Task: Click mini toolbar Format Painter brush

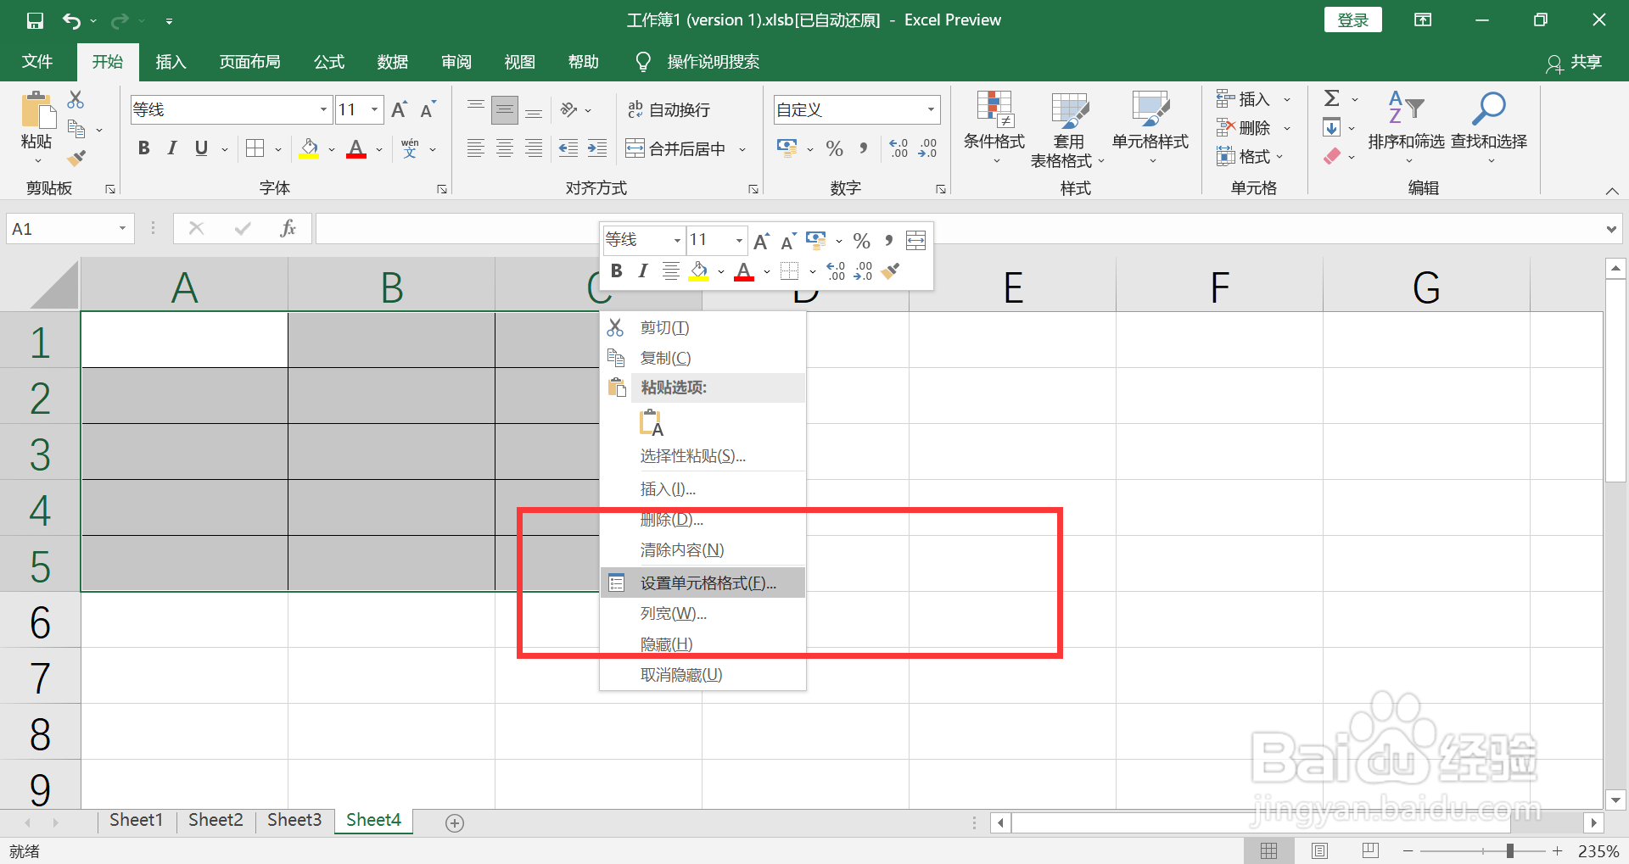Action: point(890,270)
